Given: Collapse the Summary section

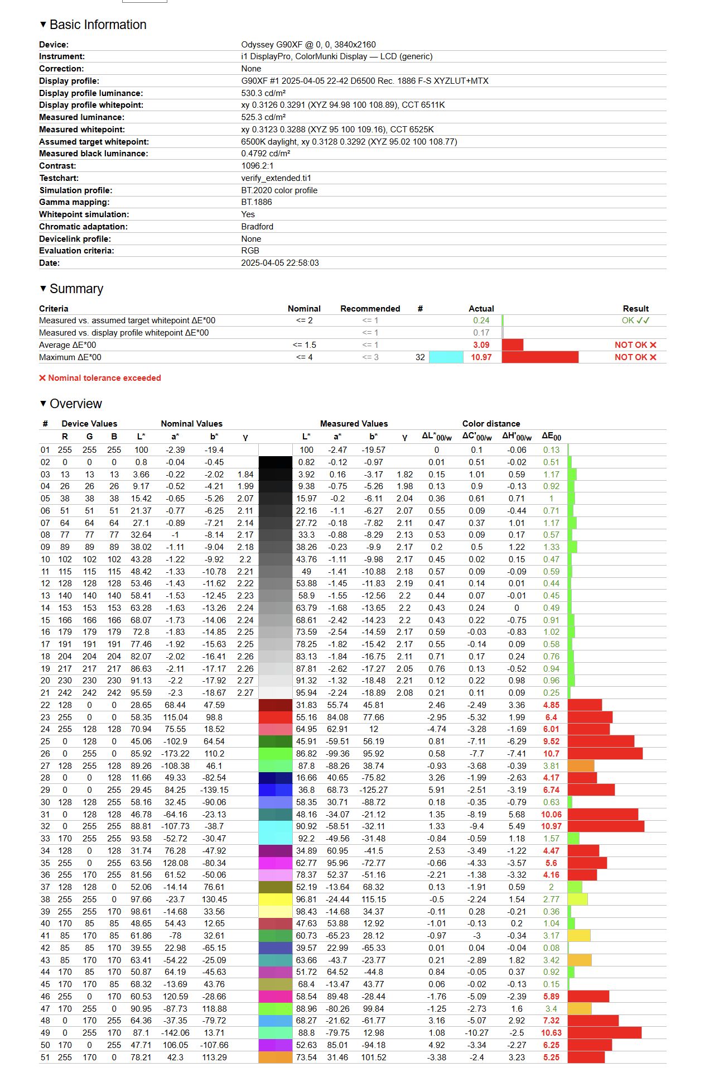Looking at the screenshot, I should pyautogui.click(x=42, y=289).
